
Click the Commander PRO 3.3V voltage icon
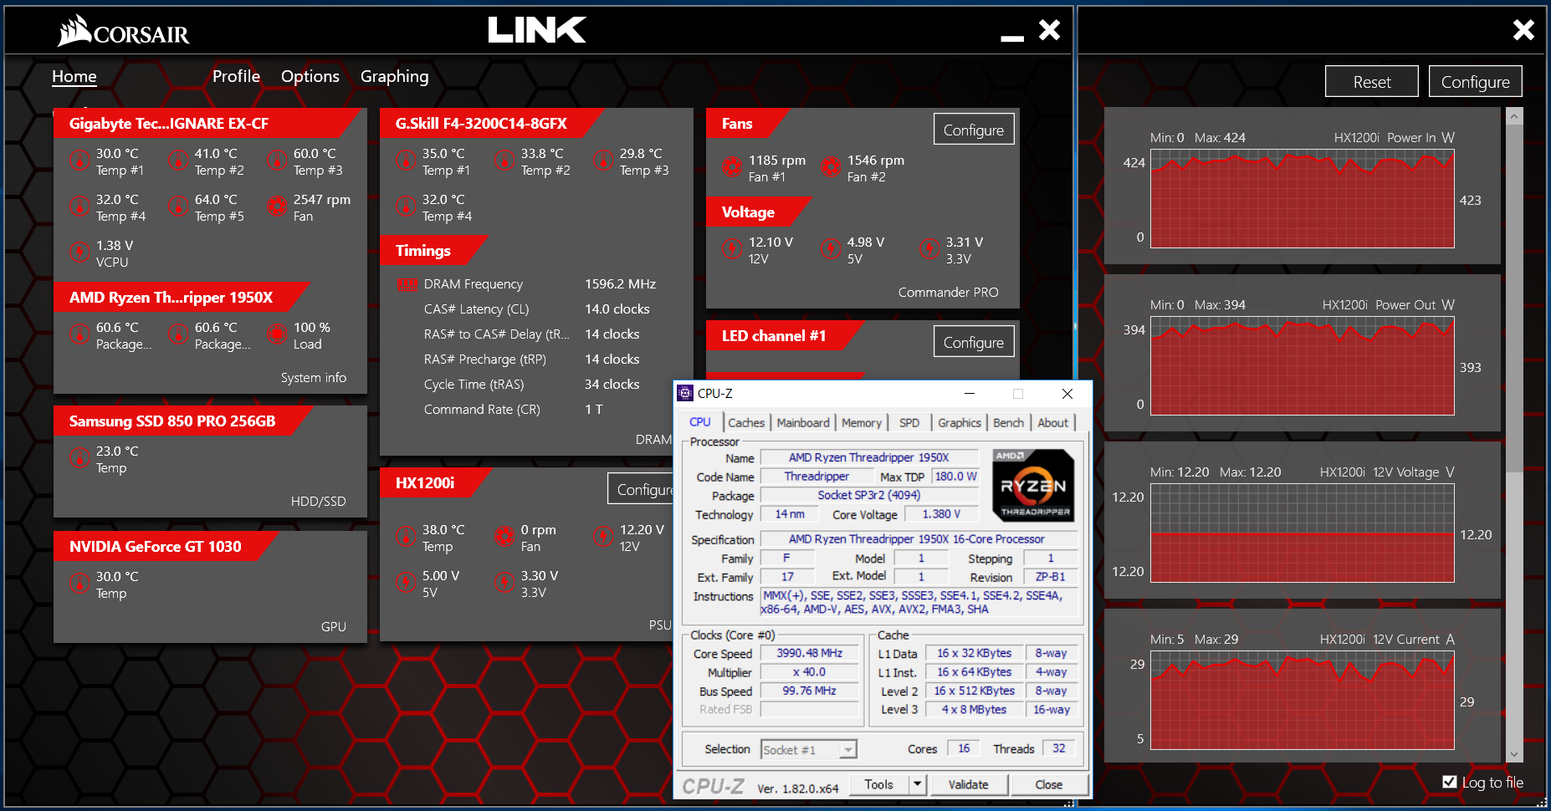[x=929, y=248]
